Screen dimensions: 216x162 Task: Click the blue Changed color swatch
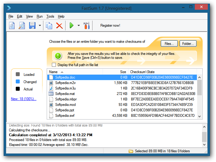(18, 82)
